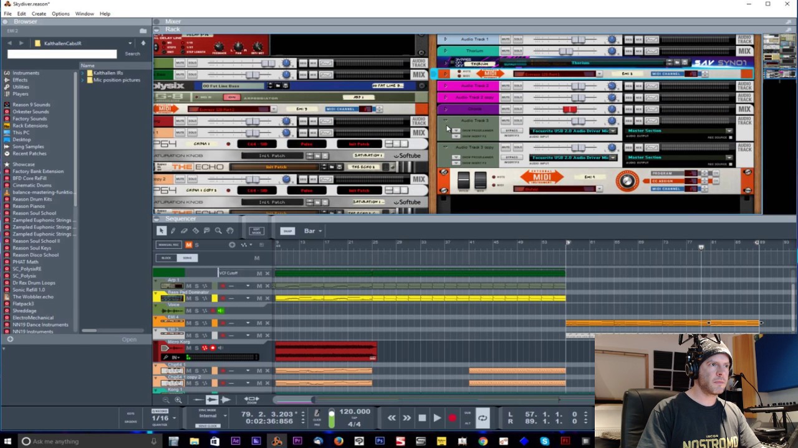
Task: Start recording with the red Record button
Action: (x=453, y=418)
